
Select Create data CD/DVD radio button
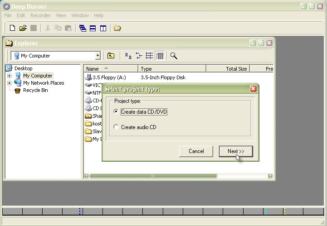(116, 111)
